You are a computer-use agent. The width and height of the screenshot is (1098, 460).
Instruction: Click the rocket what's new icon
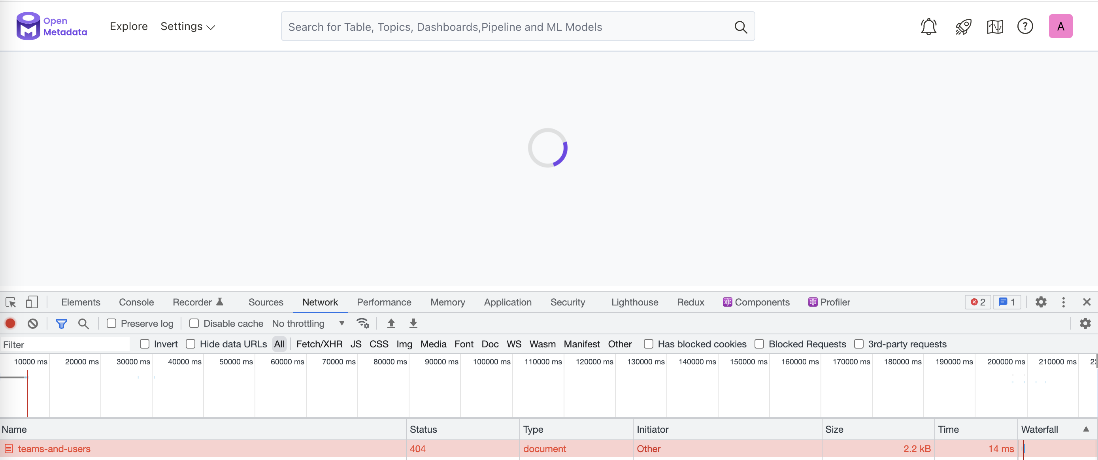point(963,27)
